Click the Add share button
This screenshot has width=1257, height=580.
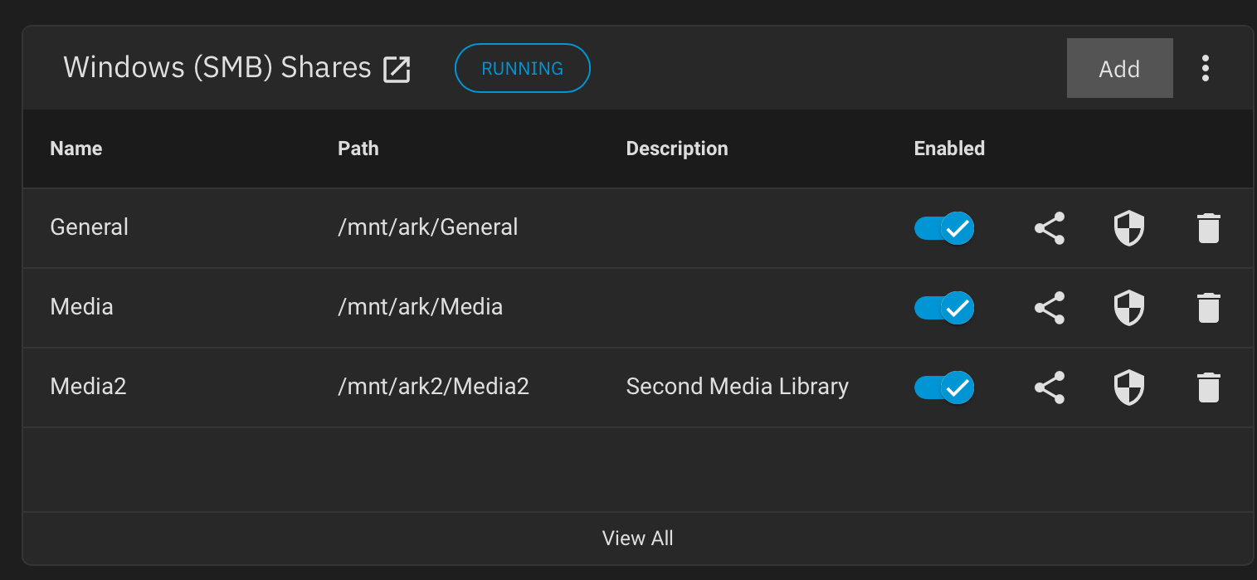coord(1119,68)
